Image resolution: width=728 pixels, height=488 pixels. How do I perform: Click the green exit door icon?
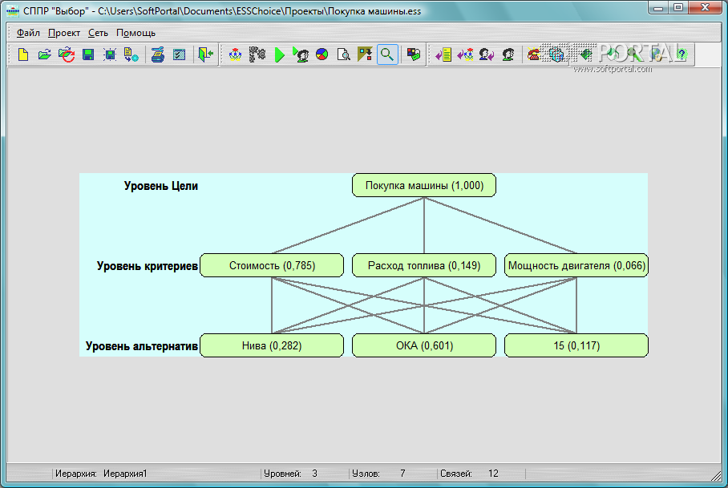tap(206, 54)
